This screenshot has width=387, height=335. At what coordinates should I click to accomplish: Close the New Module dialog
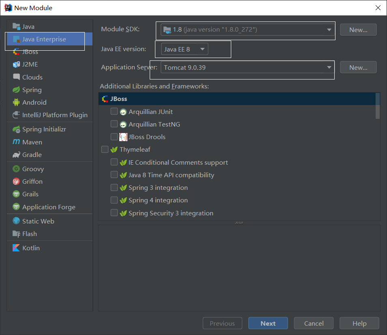pos(378,8)
